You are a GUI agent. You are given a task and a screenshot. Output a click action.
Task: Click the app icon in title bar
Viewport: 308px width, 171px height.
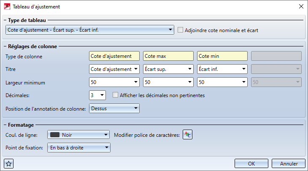pos(7,6)
